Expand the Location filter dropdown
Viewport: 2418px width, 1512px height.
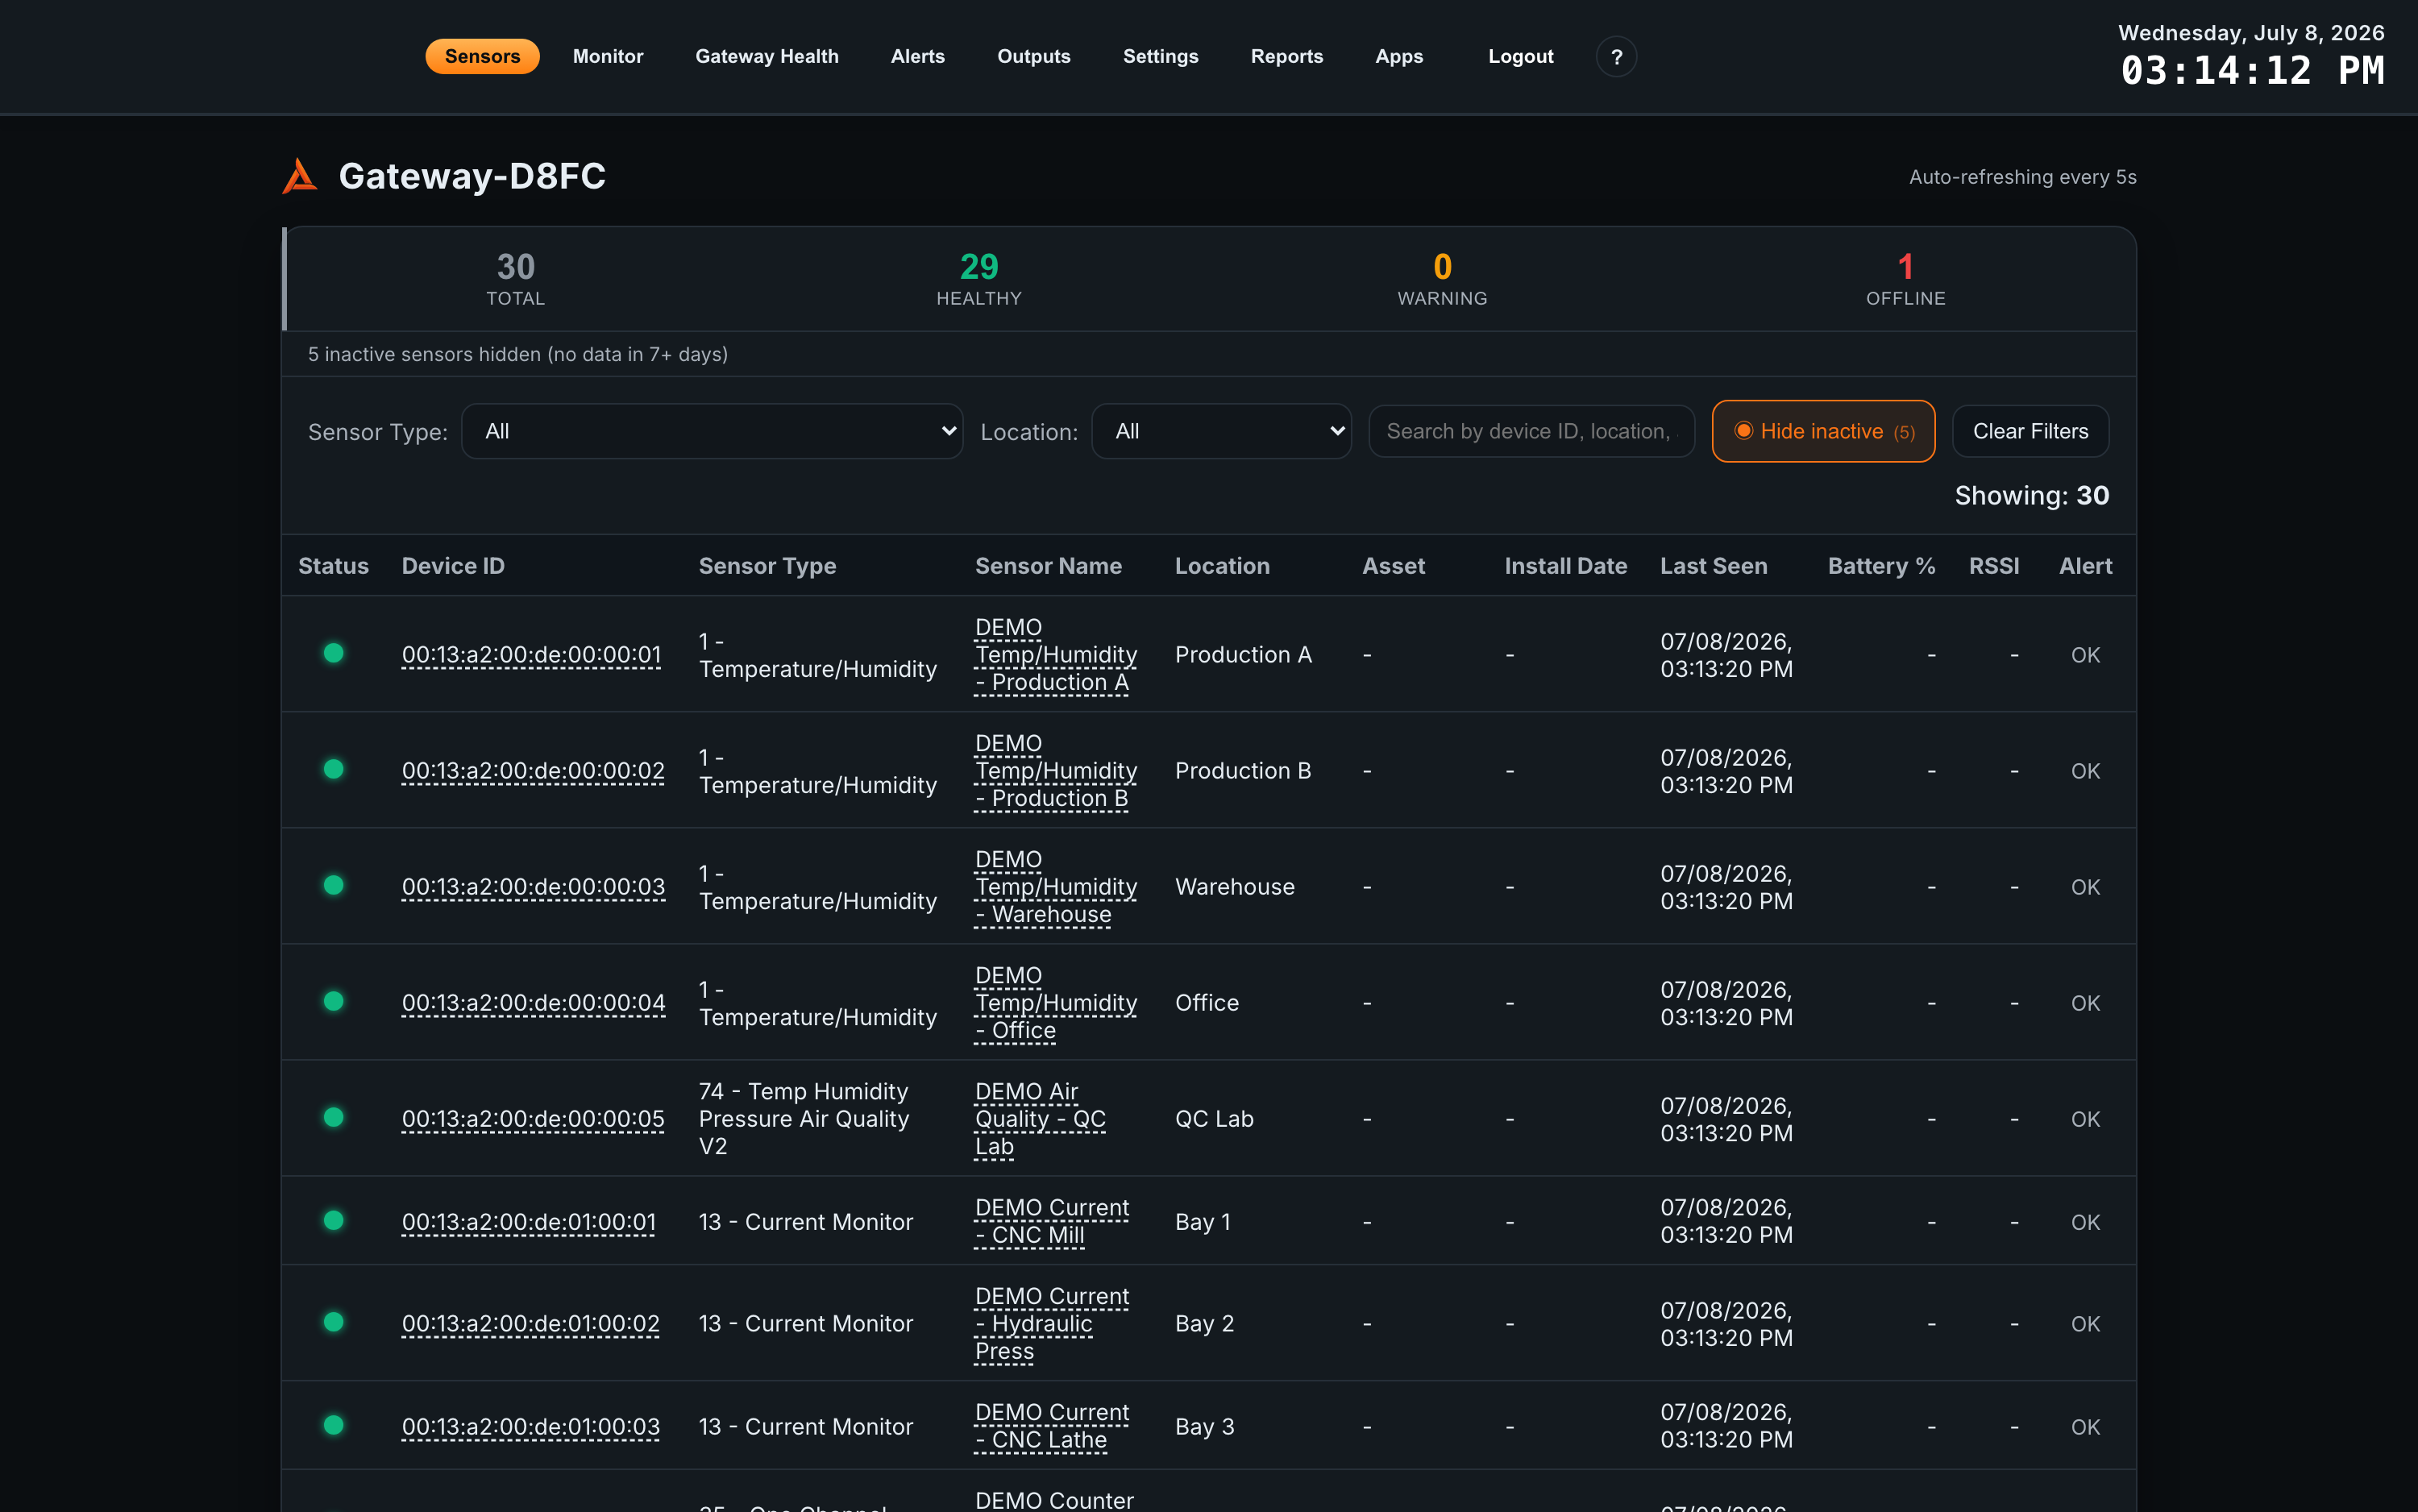pos(1221,431)
